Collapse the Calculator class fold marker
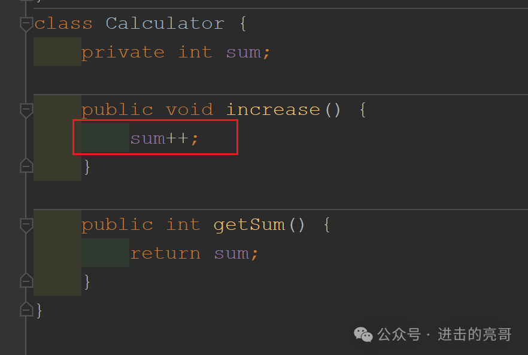This screenshot has width=528, height=355. pos(26,25)
